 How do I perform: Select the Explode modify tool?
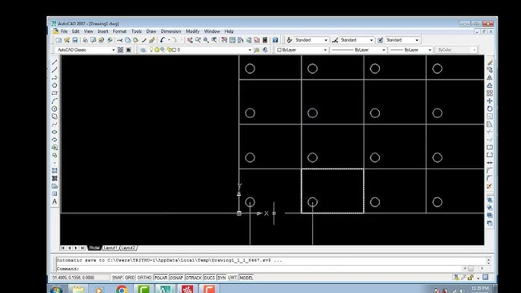(490, 187)
